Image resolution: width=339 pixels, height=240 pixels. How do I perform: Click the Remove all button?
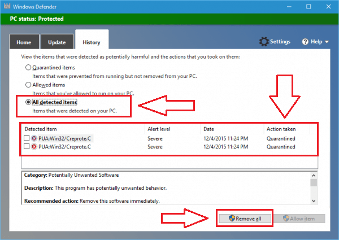click(x=245, y=219)
